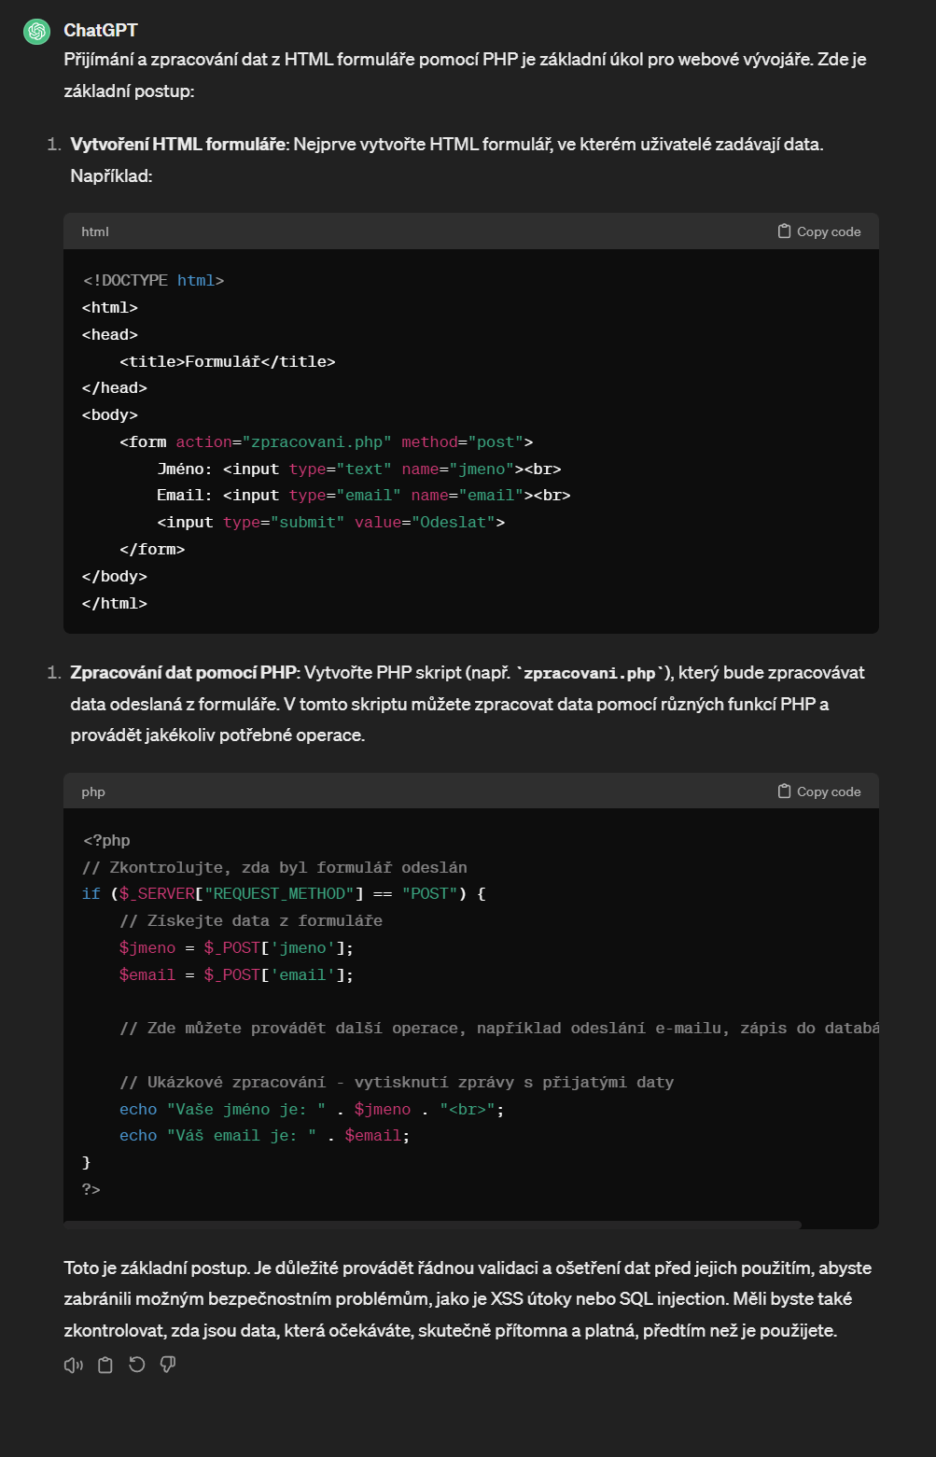Click the comment 'Zde můžete provádět další operace'

[x=499, y=1028]
